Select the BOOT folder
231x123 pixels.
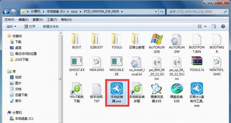coord(76,41)
